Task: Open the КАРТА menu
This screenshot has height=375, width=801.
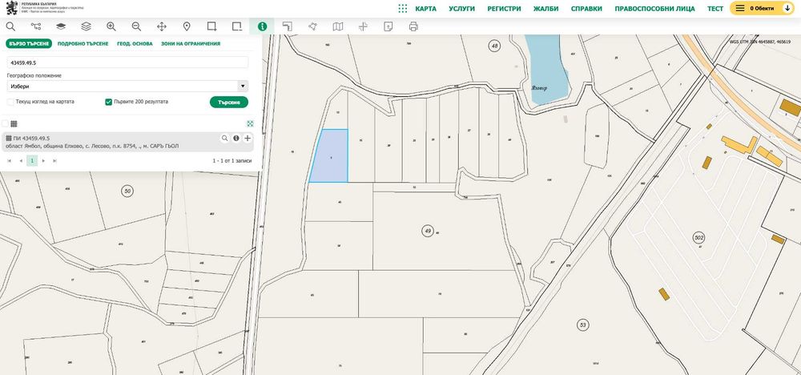Action: (x=425, y=9)
